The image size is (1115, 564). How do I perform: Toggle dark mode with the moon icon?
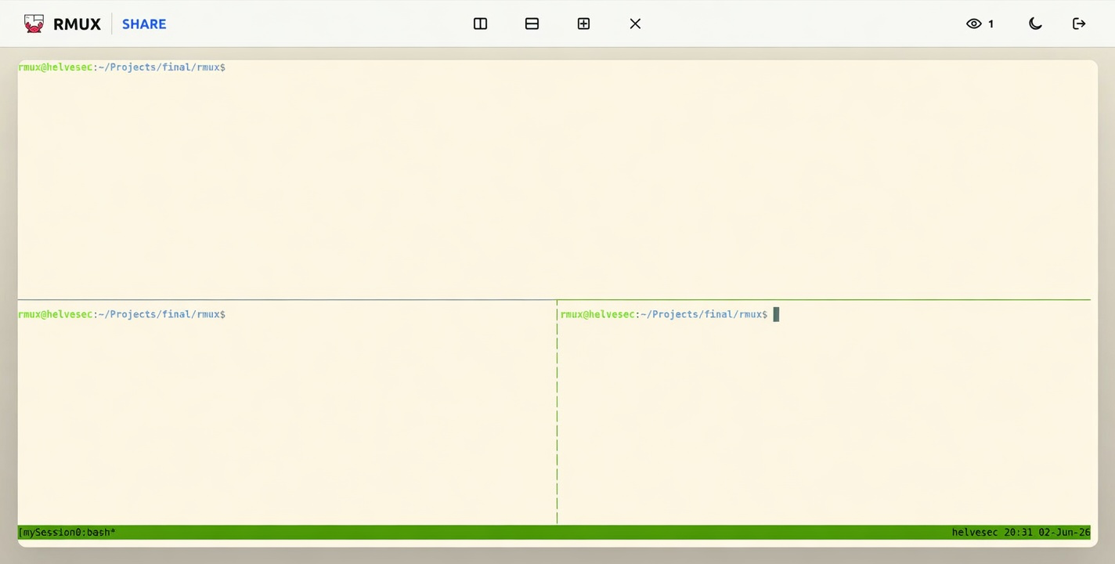pos(1035,23)
